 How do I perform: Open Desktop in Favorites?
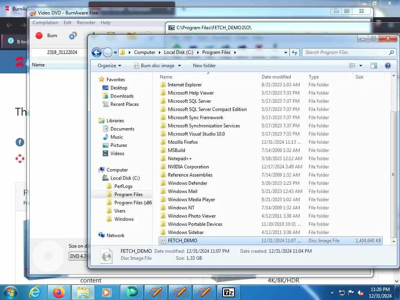[x=119, y=88]
